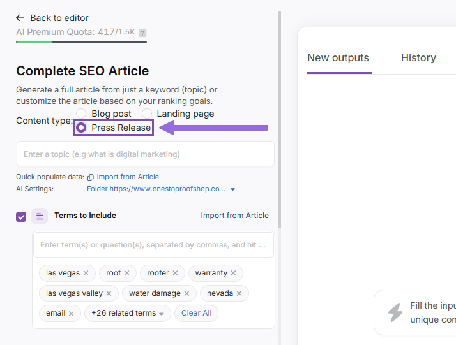Screen dimensions: 456x345
Task: Select the Blog post content type
Action: pos(81,114)
